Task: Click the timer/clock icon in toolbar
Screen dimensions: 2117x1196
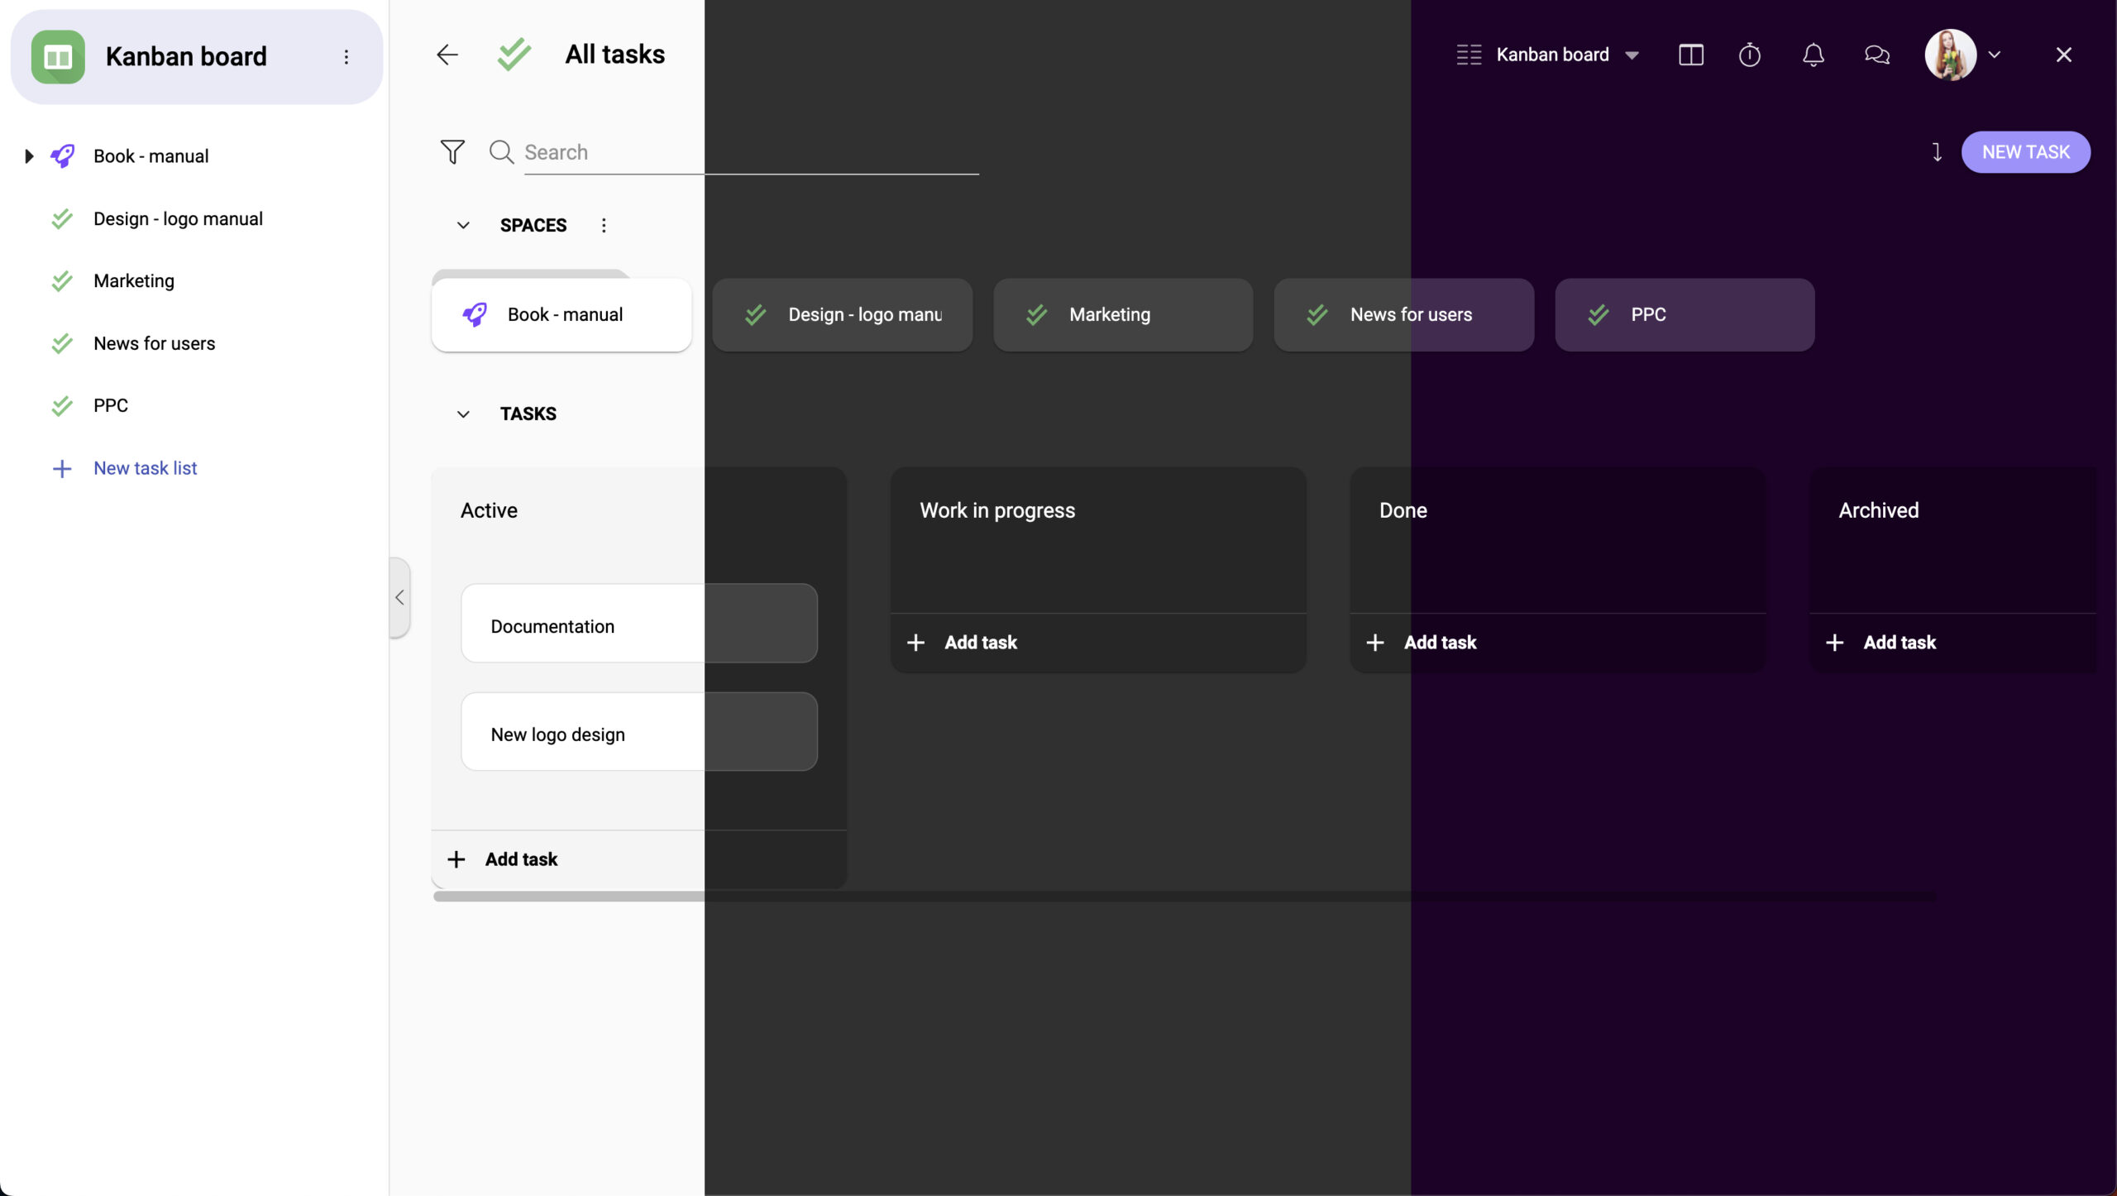Action: pyautogui.click(x=1751, y=55)
